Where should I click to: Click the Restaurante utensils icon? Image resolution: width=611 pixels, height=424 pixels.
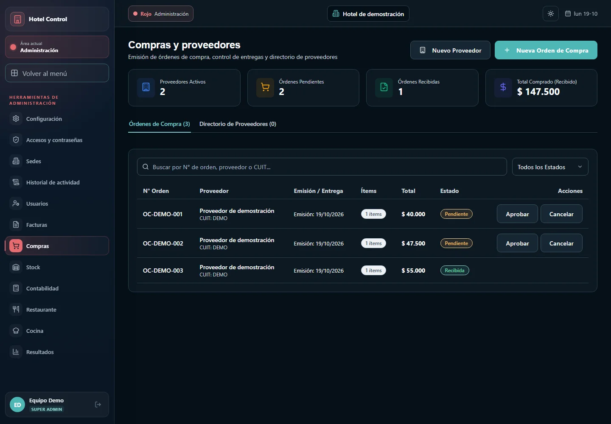pyautogui.click(x=16, y=310)
